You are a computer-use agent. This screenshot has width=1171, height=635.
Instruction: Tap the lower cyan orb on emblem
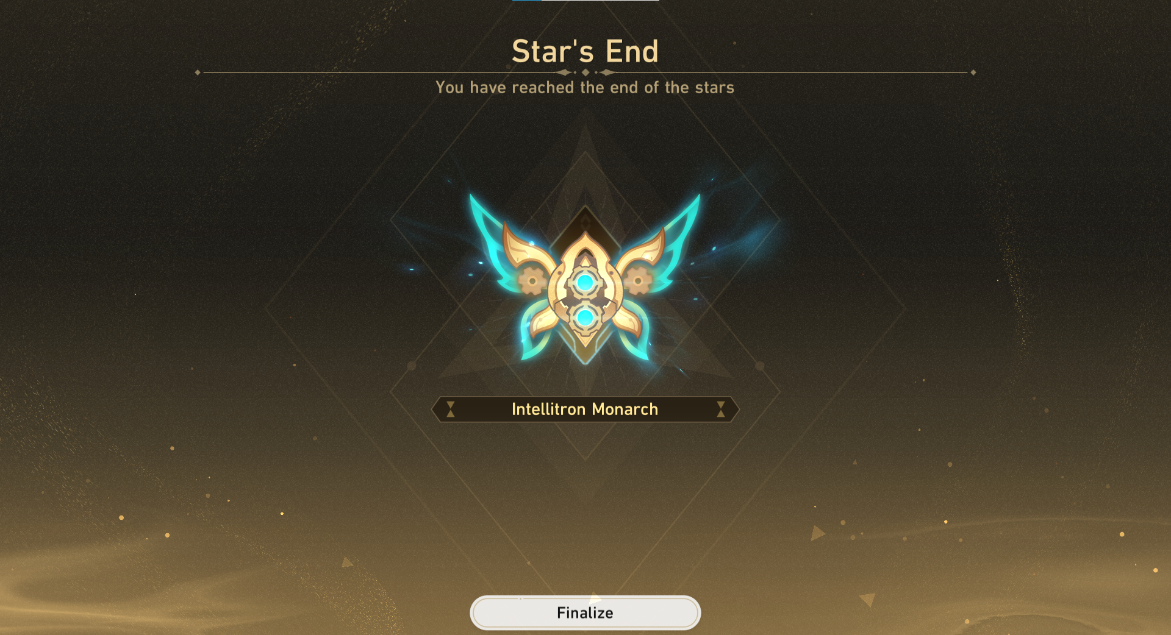(585, 317)
